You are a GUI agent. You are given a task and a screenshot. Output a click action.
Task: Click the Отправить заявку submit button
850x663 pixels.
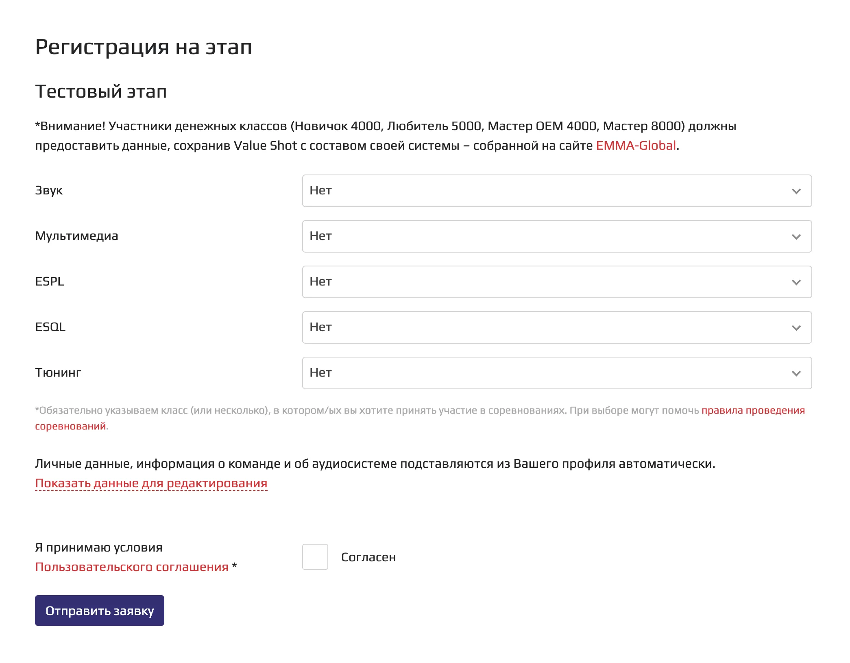pos(100,611)
